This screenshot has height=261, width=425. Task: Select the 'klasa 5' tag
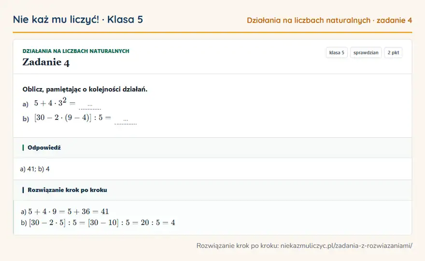tap(337, 52)
